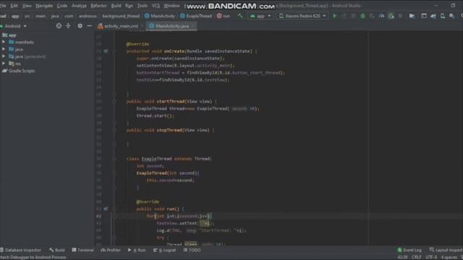Close the MainActivity.java tab

(x=193, y=26)
